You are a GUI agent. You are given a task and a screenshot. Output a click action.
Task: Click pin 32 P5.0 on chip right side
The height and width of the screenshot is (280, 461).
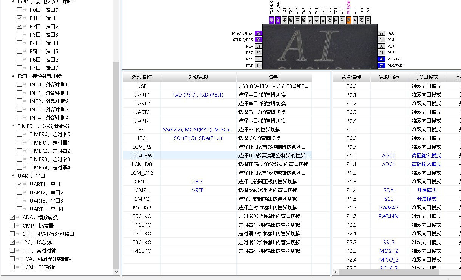click(382, 33)
